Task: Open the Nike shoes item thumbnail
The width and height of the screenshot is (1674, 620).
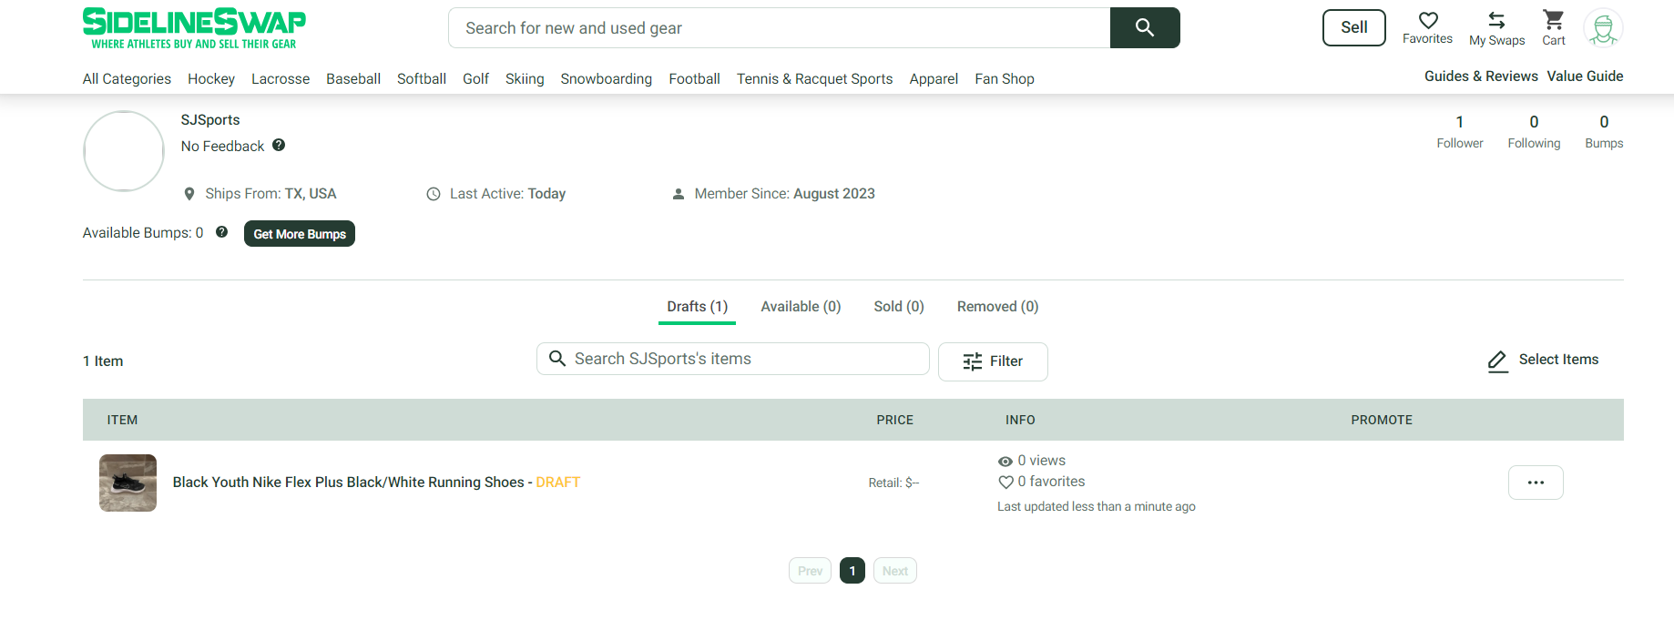Action: (128, 483)
